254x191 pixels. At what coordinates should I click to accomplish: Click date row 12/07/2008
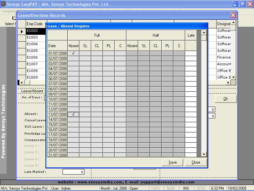(57, 109)
